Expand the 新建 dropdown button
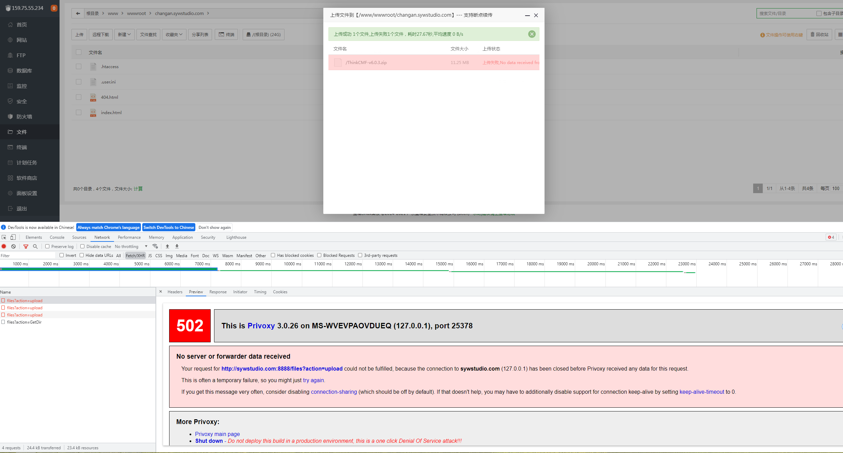This screenshot has height=453, width=843. click(x=124, y=34)
